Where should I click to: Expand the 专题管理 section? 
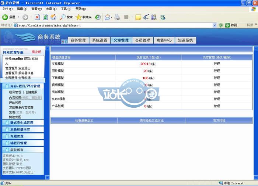(23, 136)
